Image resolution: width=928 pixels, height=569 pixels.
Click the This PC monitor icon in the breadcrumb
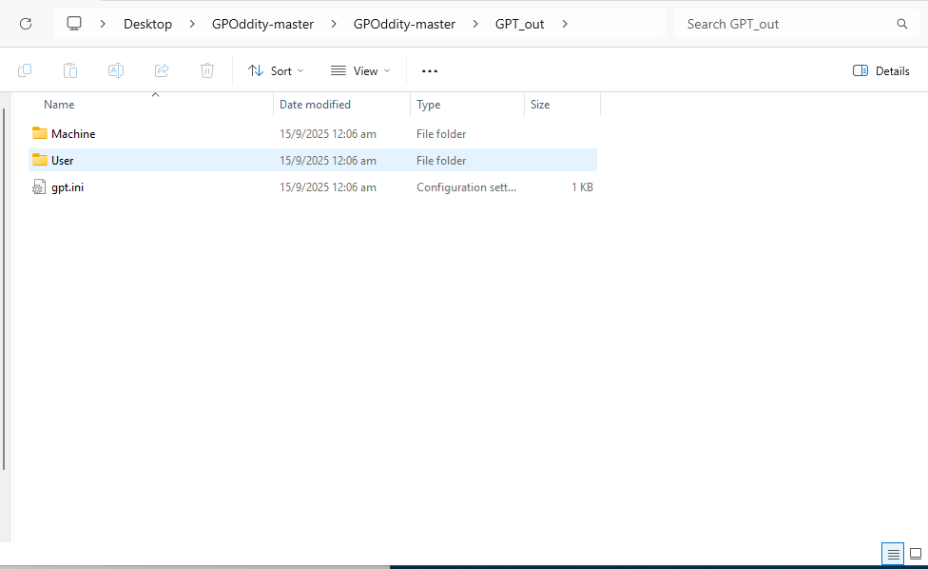coord(74,24)
